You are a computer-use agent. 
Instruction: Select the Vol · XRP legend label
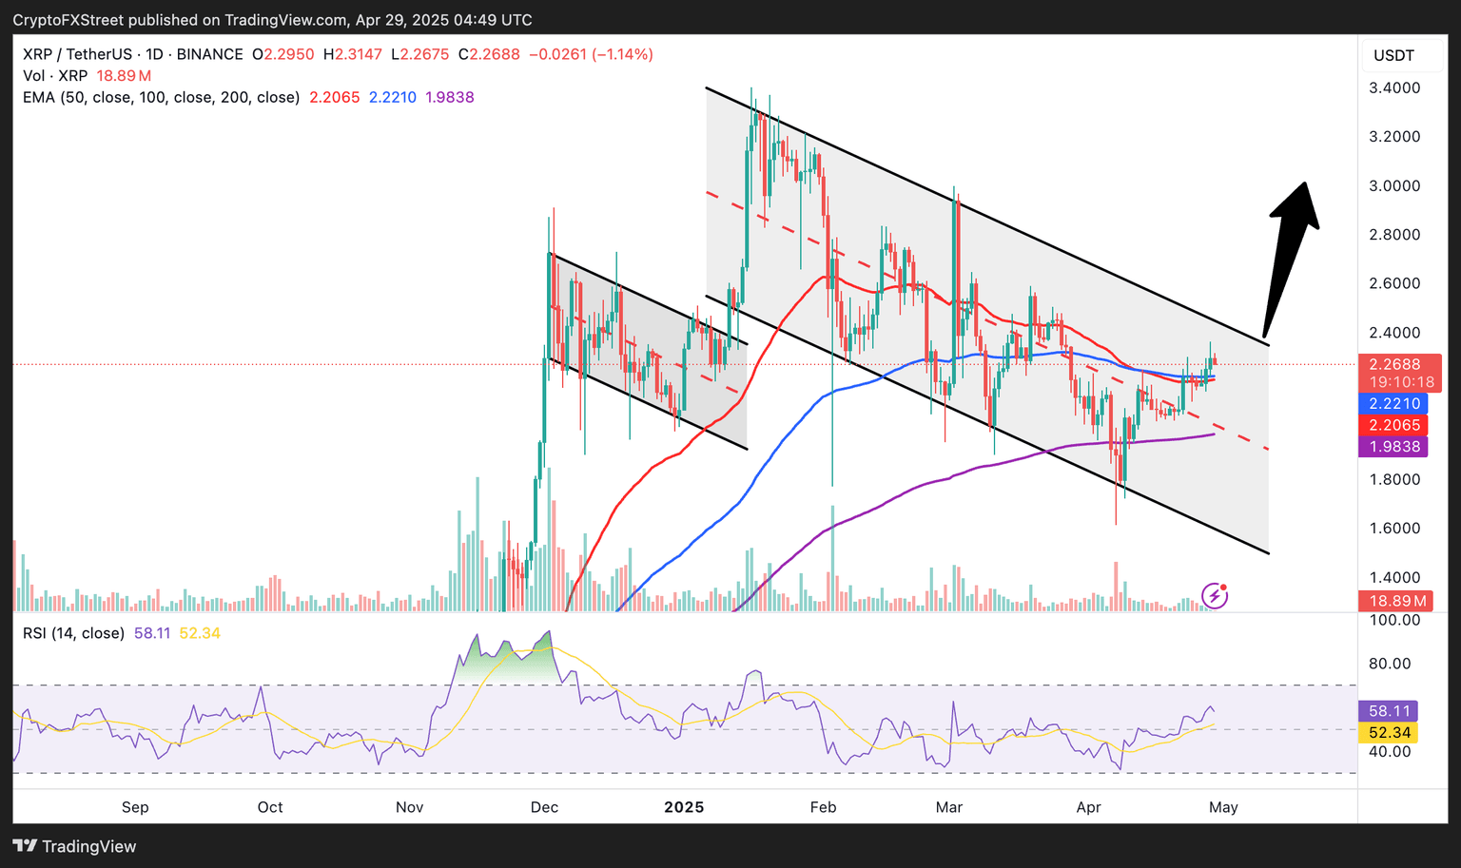(x=55, y=76)
